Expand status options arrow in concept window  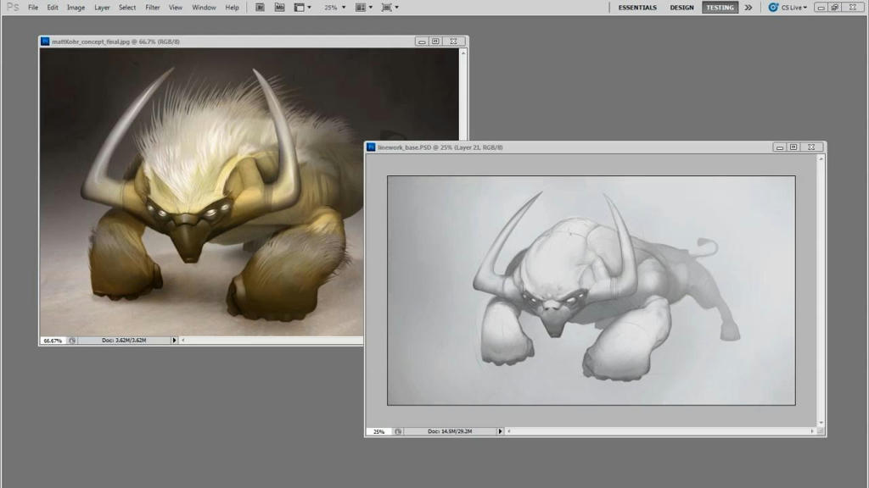pyautogui.click(x=174, y=341)
